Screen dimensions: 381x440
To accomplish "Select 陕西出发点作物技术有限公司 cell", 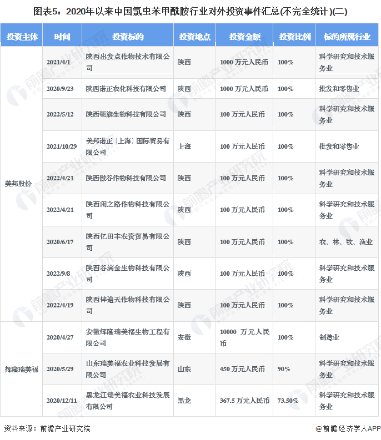I will point(128,62).
